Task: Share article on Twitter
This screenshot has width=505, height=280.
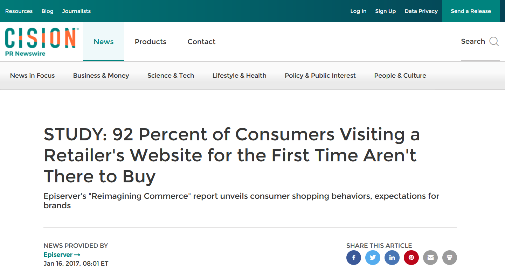Action: [373, 258]
